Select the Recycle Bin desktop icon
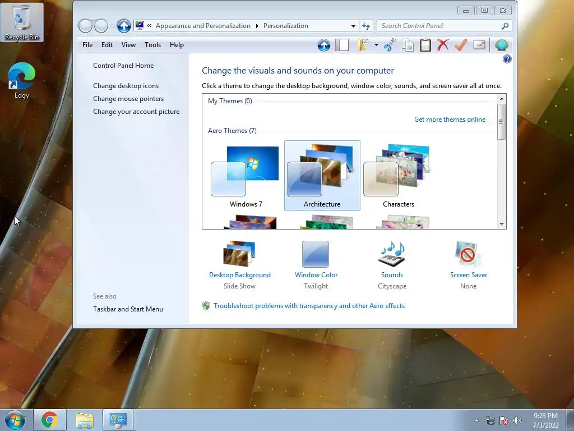The image size is (574, 431). [22, 22]
